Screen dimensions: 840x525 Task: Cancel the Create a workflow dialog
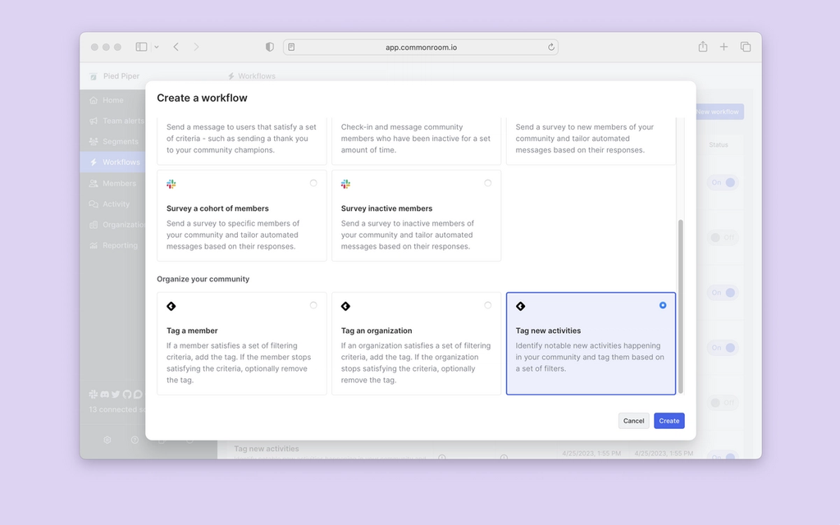(x=633, y=420)
